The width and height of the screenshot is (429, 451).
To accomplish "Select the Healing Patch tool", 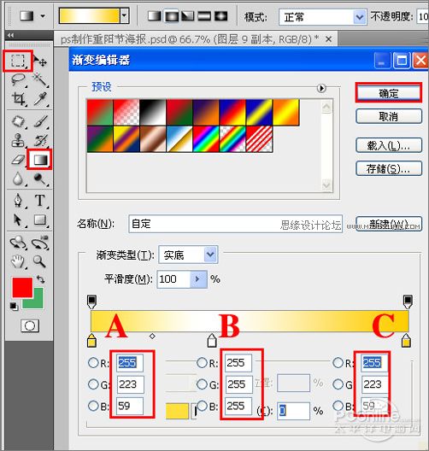I will point(18,121).
